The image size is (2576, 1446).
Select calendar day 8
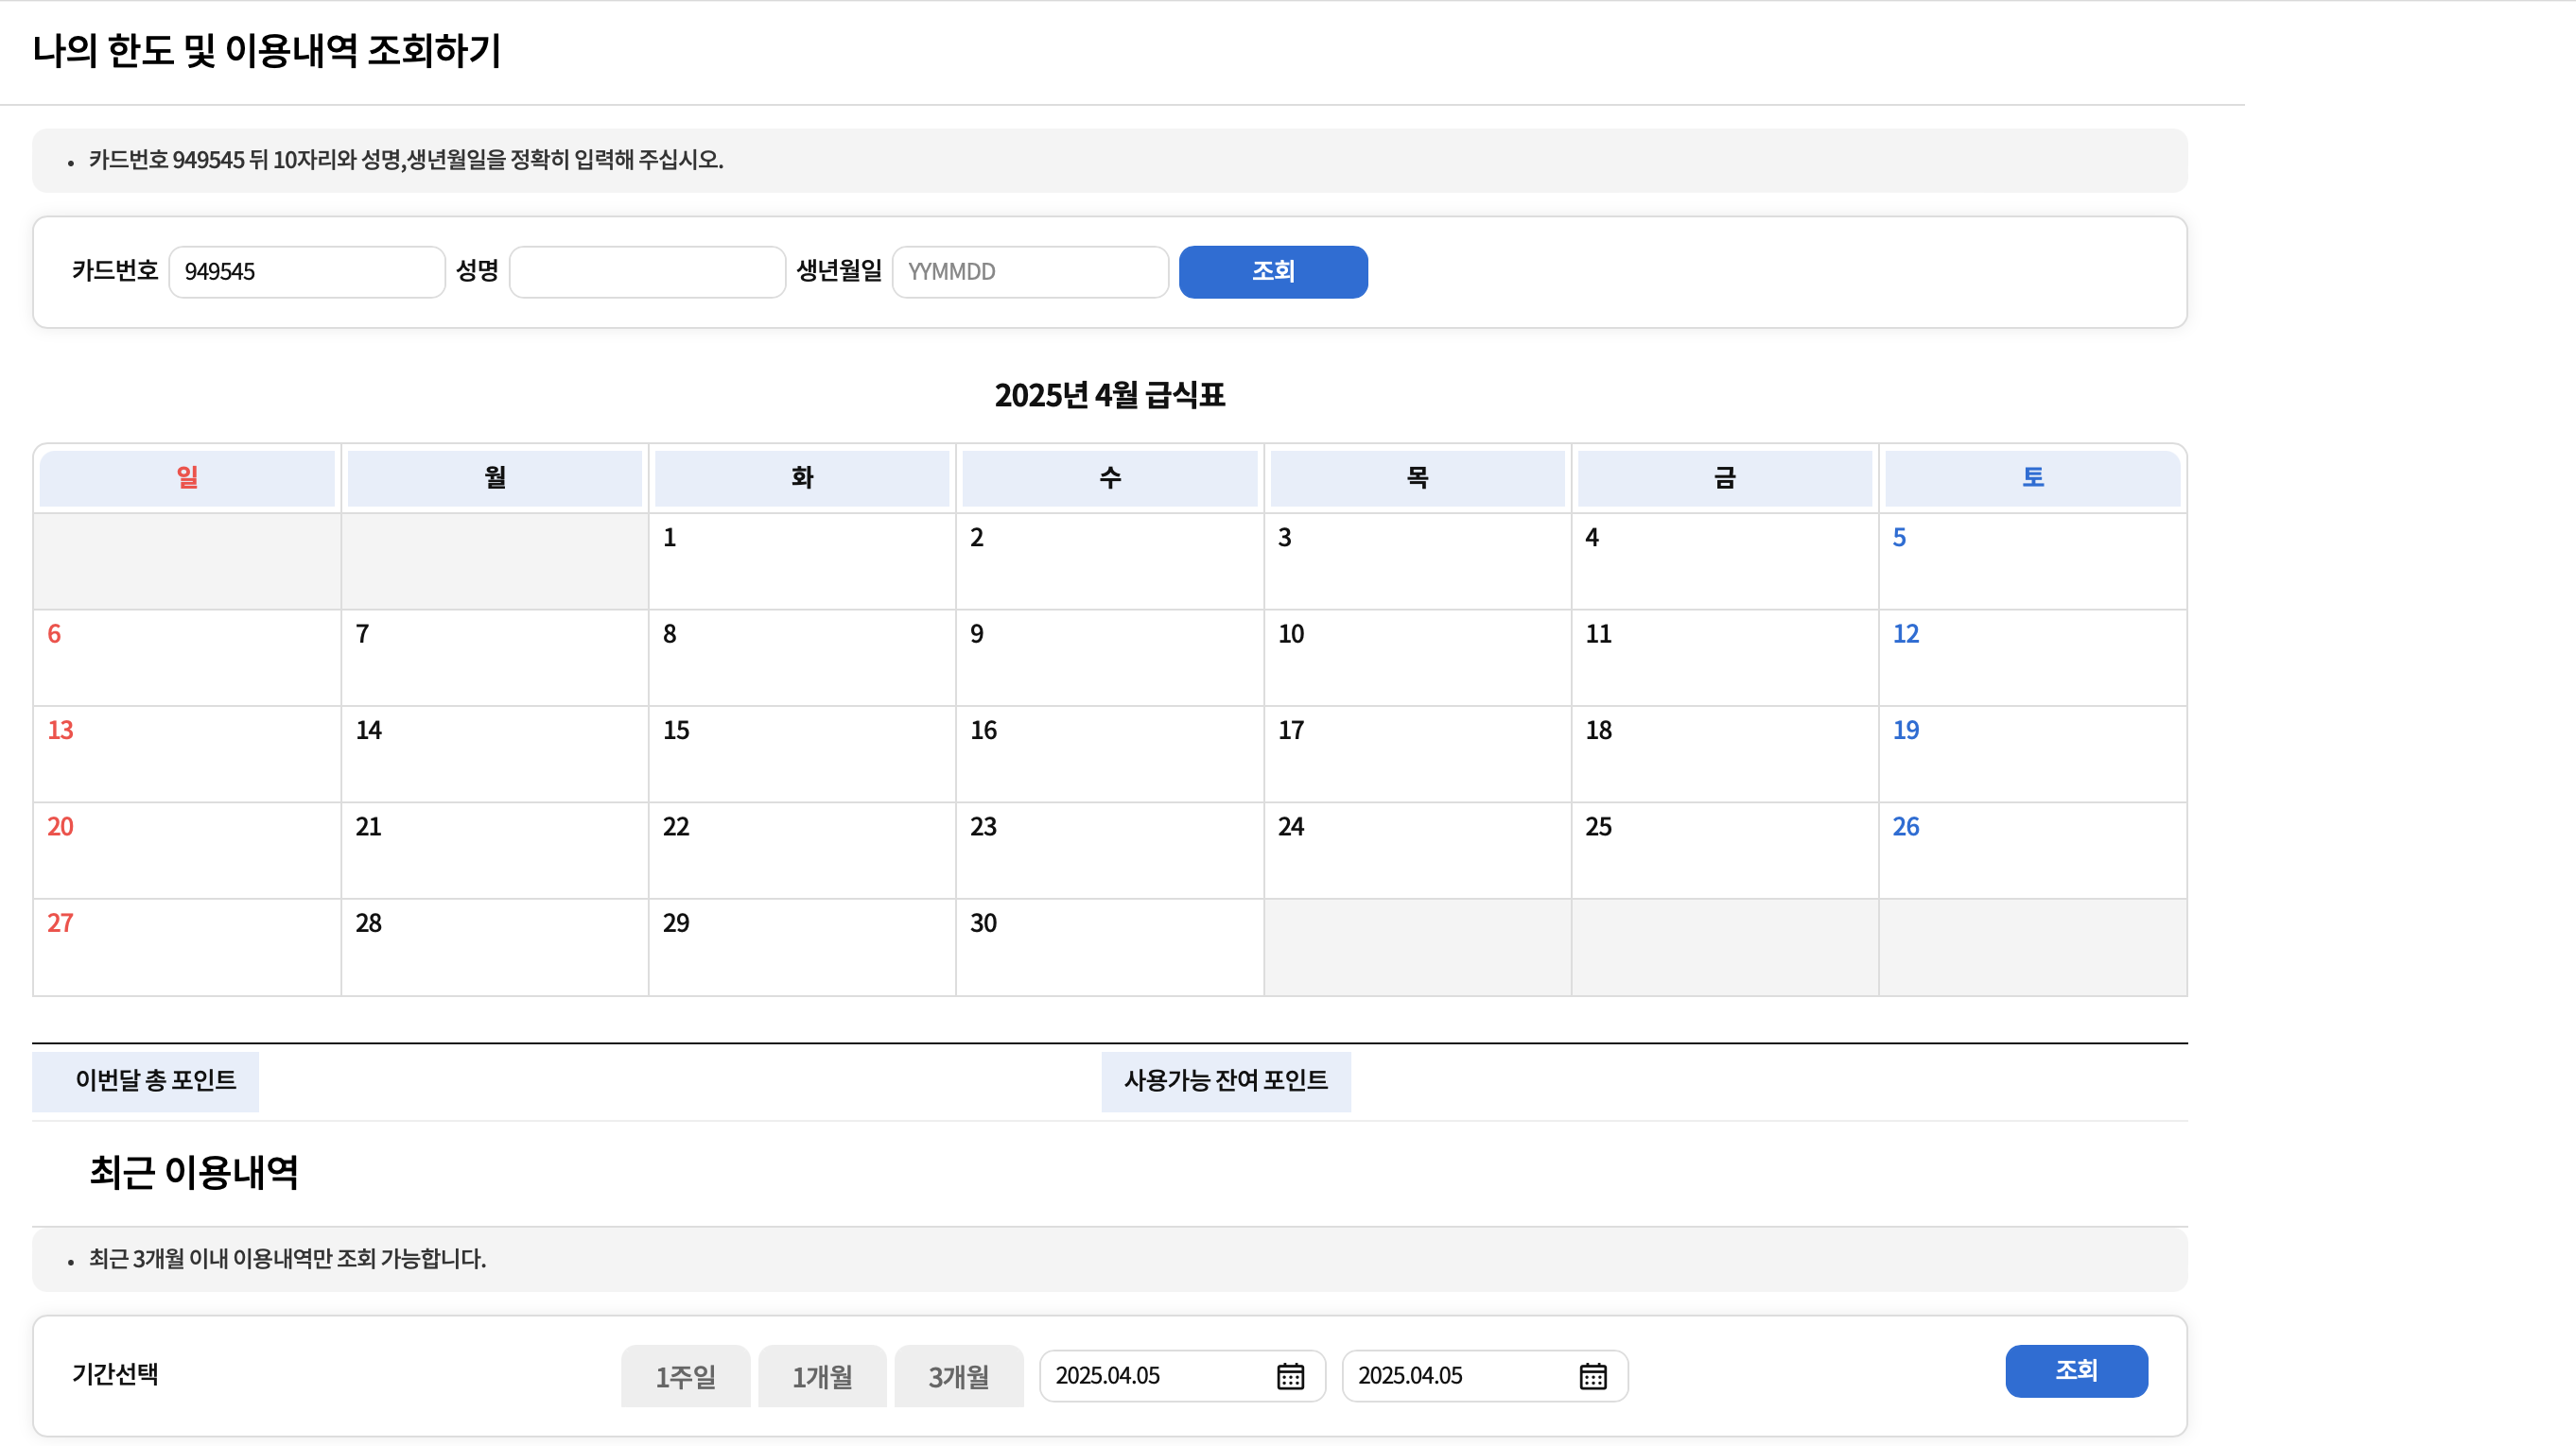click(x=802, y=658)
